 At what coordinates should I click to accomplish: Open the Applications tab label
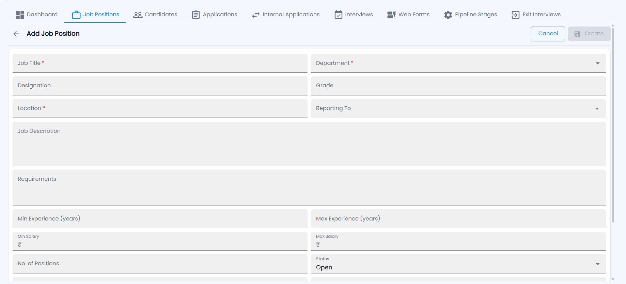(220, 14)
